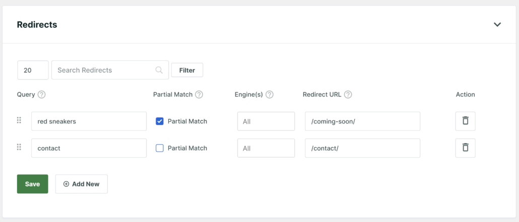
Task: Edit the red sneakers query field
Action: coord(89,121)
